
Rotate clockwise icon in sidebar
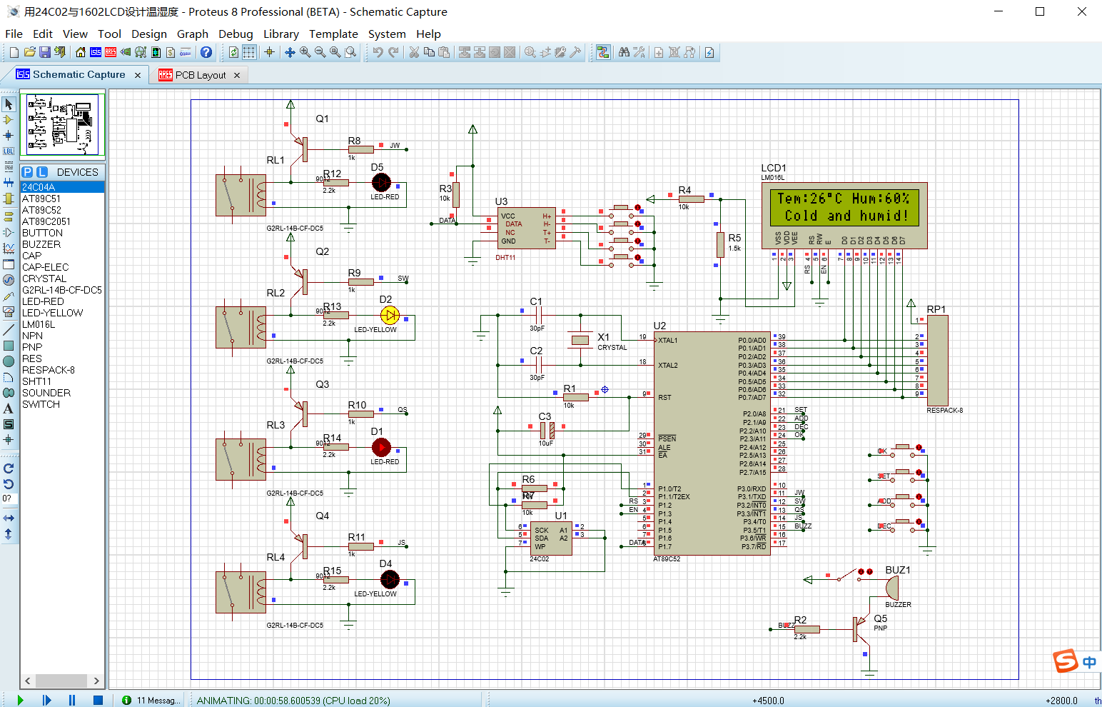click(x=9, y=468)
